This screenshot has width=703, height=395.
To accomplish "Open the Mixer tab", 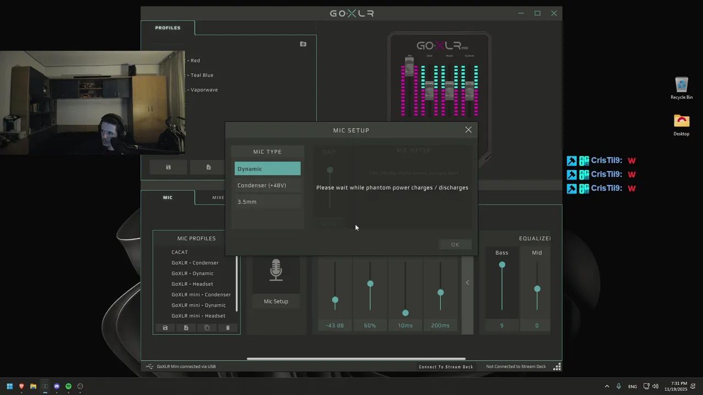I will pyautogui.click(x=218, y=198).
